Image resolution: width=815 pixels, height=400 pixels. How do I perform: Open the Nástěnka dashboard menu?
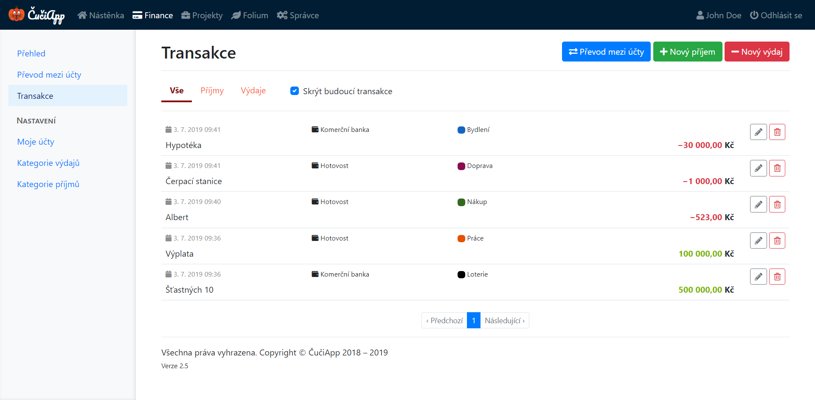pos(101,15)
